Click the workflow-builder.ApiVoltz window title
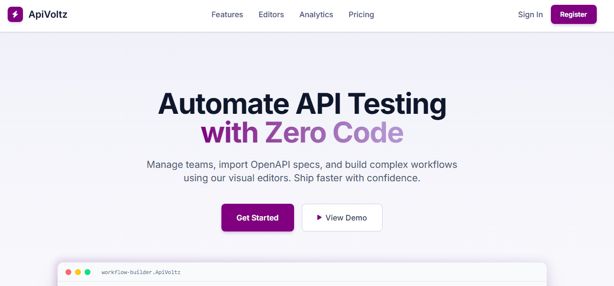The height and width of the screenshot is (286, 614). 141,272
